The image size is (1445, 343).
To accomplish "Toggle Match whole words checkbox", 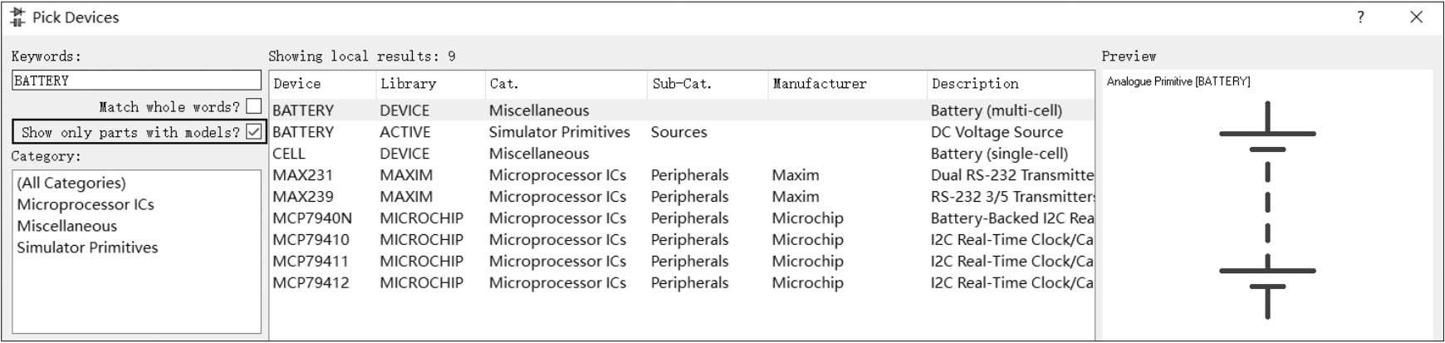I will click(254, 106).
